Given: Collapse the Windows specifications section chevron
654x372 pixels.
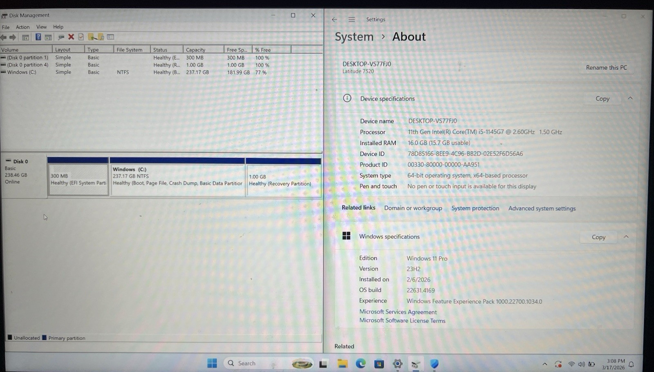Looking at the screenshot, I should tap(626, 236).
